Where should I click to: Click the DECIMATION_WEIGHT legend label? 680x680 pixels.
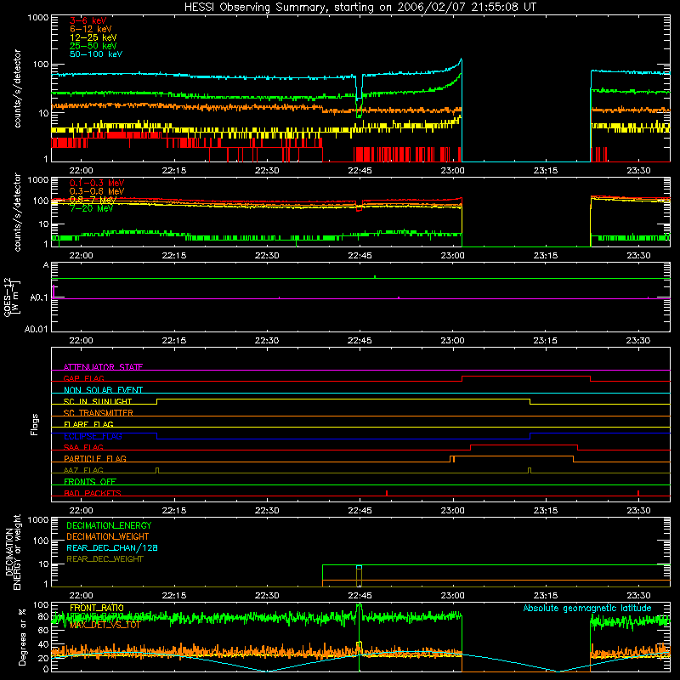tap(108, 536)
